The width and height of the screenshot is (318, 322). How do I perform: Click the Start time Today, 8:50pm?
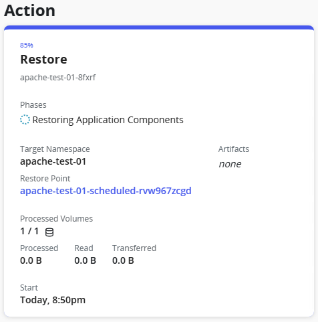tap(53, 300)
